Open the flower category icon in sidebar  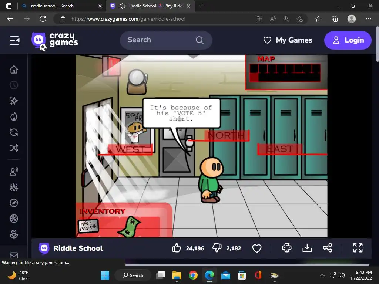coord(14,234)
